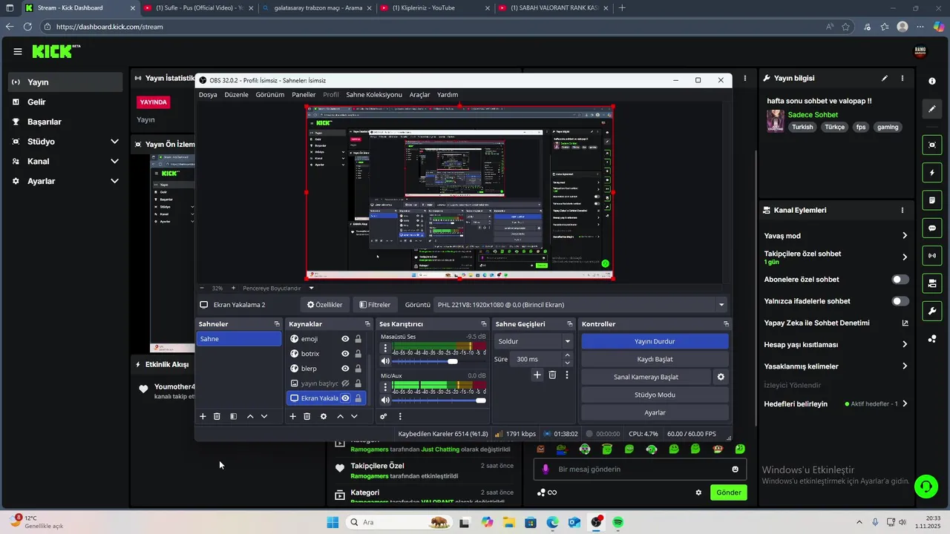Move the selected source down in Kaynaklar

(x=354, y=417)
